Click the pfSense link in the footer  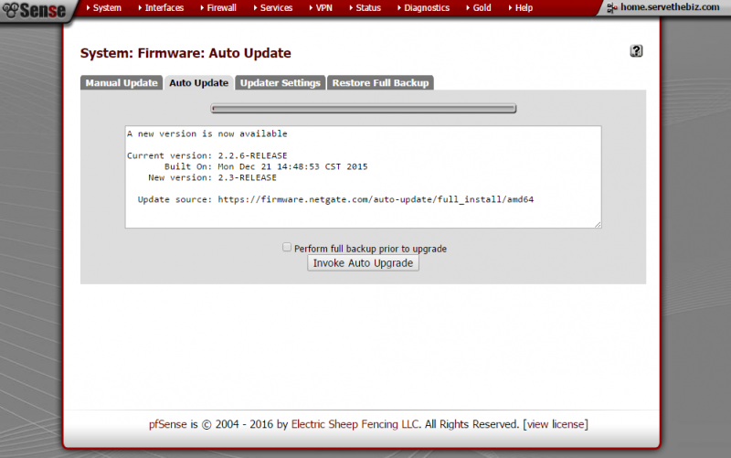[168, 424]
